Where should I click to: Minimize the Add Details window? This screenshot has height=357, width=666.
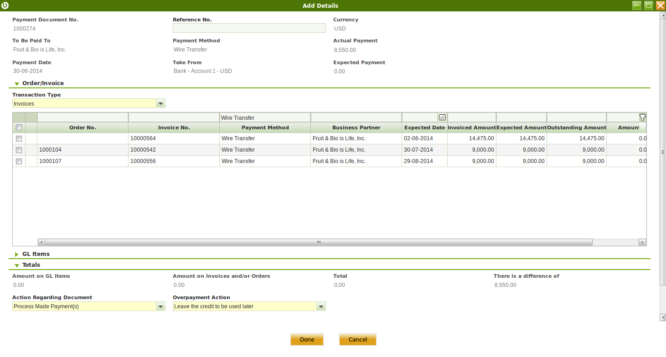point(637,5)
